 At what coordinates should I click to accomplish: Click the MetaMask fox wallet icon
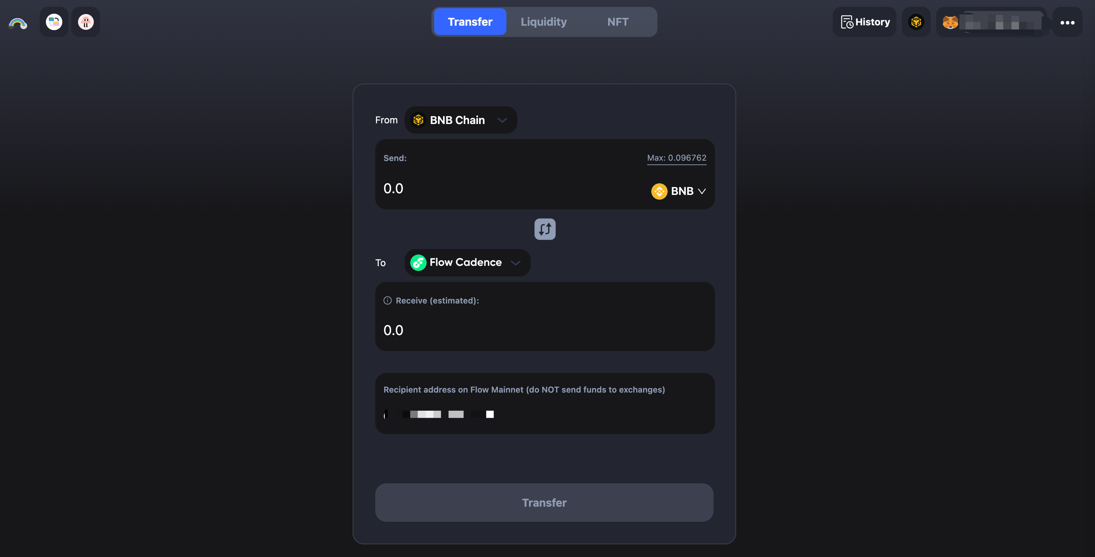[950, 22]
